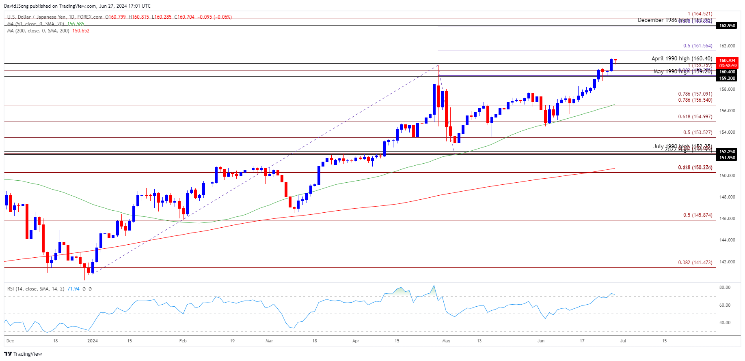Click the 0.5 (145.874) Fibonacci label
Screen dimensions: 745x361
click(697, 215)
